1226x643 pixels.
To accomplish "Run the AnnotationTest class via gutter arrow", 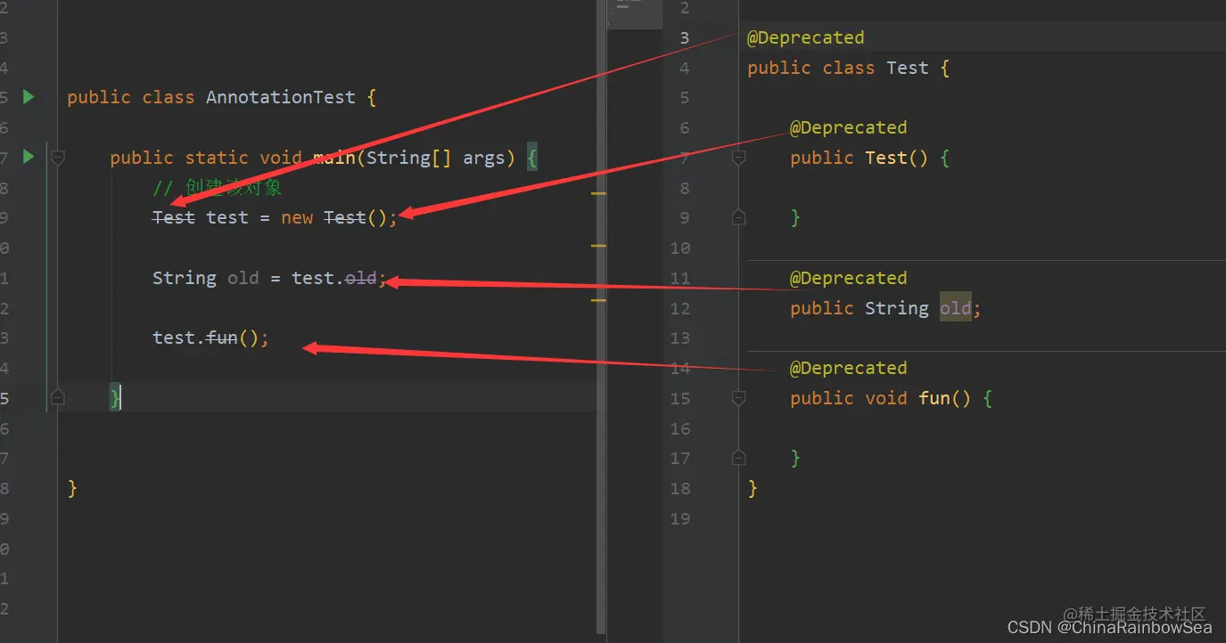I will [x=29, y=96].
